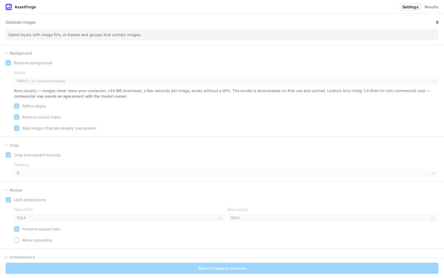Open the Settings tab
Image resolution: width=444 pixels, height=278 pixels.
[x=410, y=7]
